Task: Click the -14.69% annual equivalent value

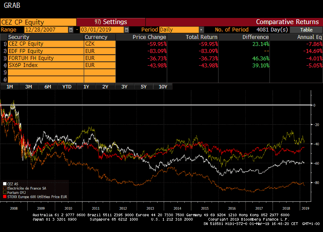Action: click(x=313, y=51)
